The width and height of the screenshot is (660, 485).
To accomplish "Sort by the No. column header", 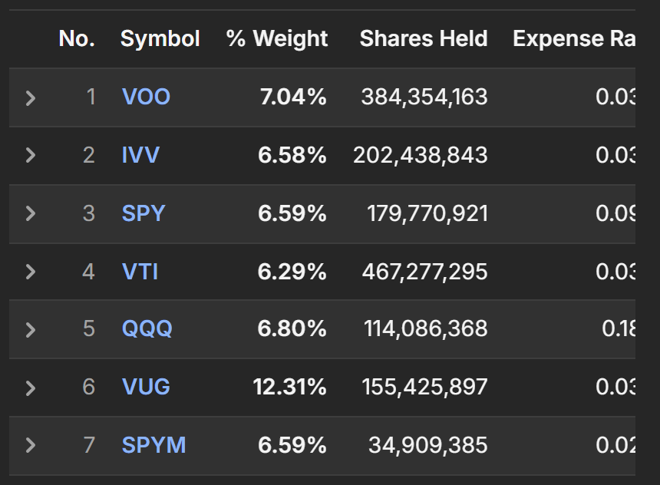I will (x=77, y=38).
